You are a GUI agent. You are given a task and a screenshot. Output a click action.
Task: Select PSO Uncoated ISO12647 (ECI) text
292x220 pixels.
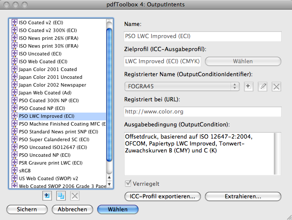[x=53, y=147]
